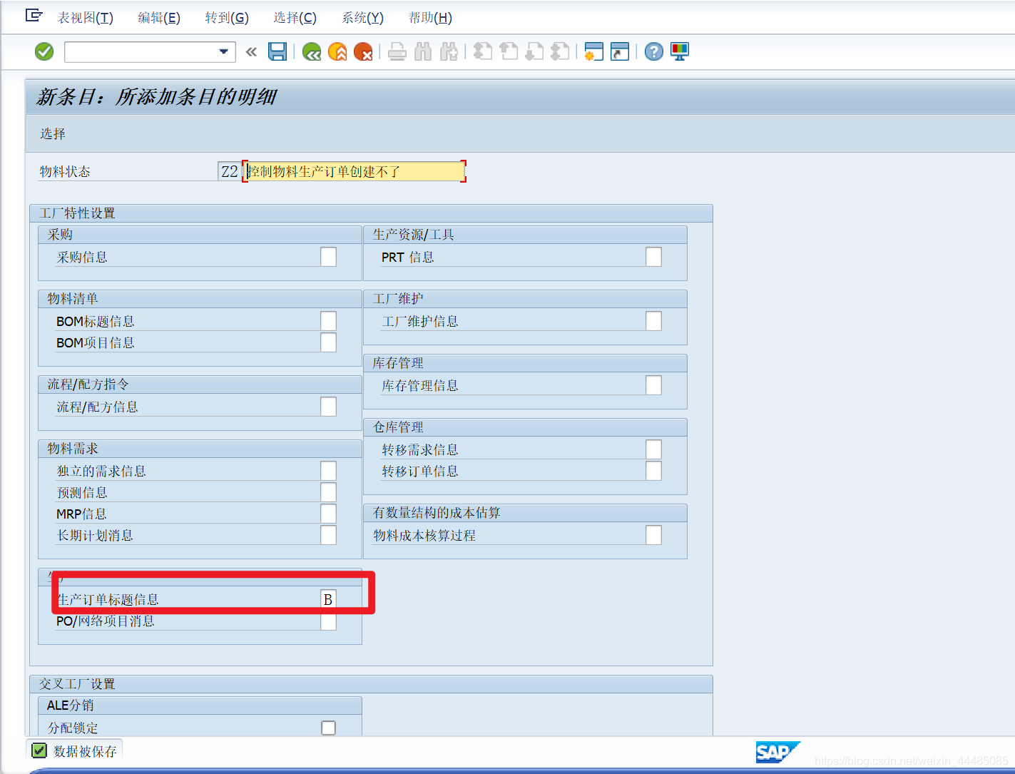Screen dimensions: 1015x774
Task: Go to Last Page icon
Action: point(560,51)
